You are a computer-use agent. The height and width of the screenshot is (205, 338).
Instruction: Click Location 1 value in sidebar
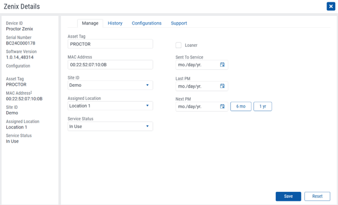click(16, 127)
